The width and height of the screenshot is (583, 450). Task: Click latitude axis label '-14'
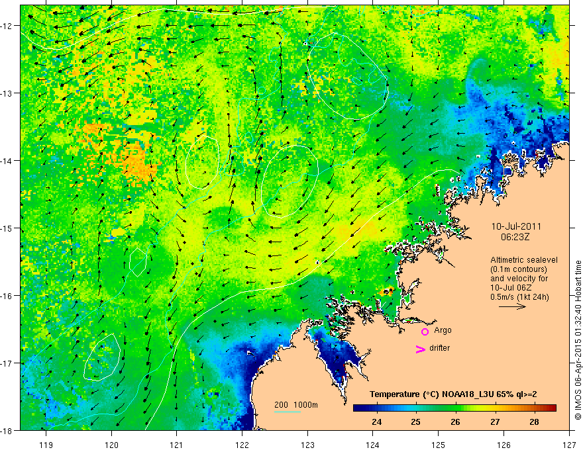click(x=6, y=161)
